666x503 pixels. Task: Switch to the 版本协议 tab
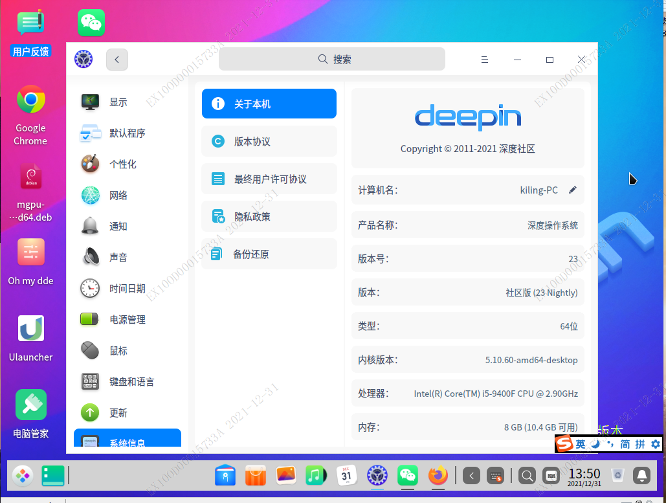click(269, 141)
